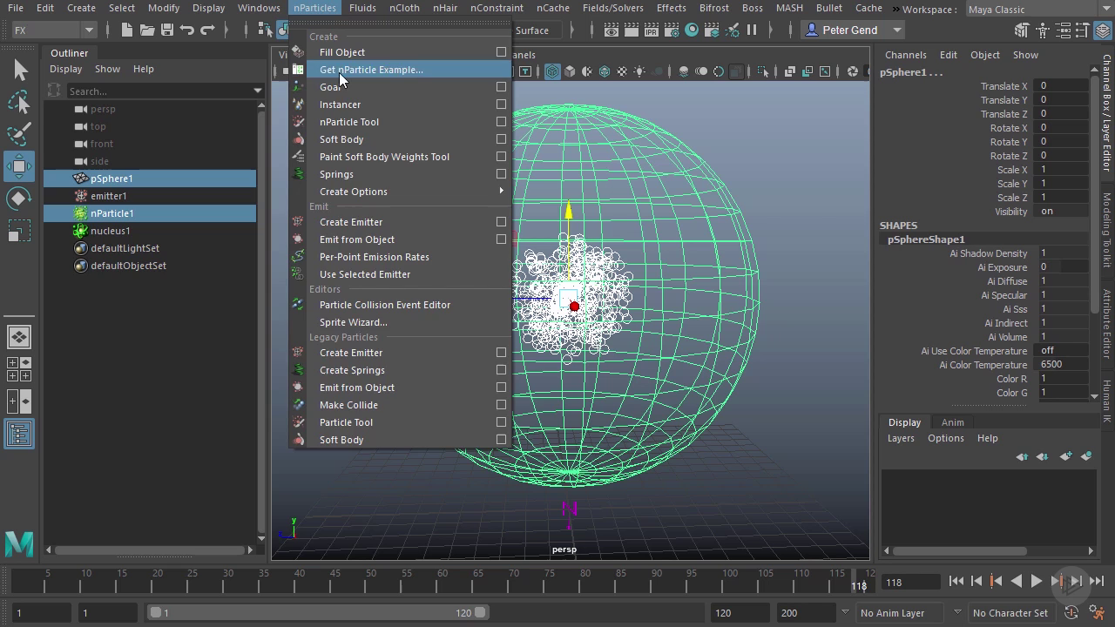The width and height of the screenshot is (1115, 627).
Task: Open the Render View window icon
Action: [x=612, y=30]
